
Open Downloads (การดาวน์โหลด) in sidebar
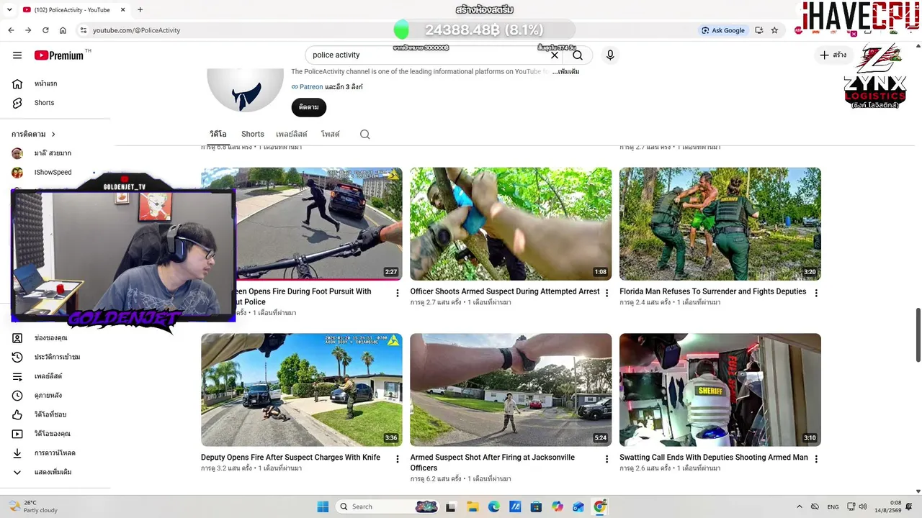[54, 453]
